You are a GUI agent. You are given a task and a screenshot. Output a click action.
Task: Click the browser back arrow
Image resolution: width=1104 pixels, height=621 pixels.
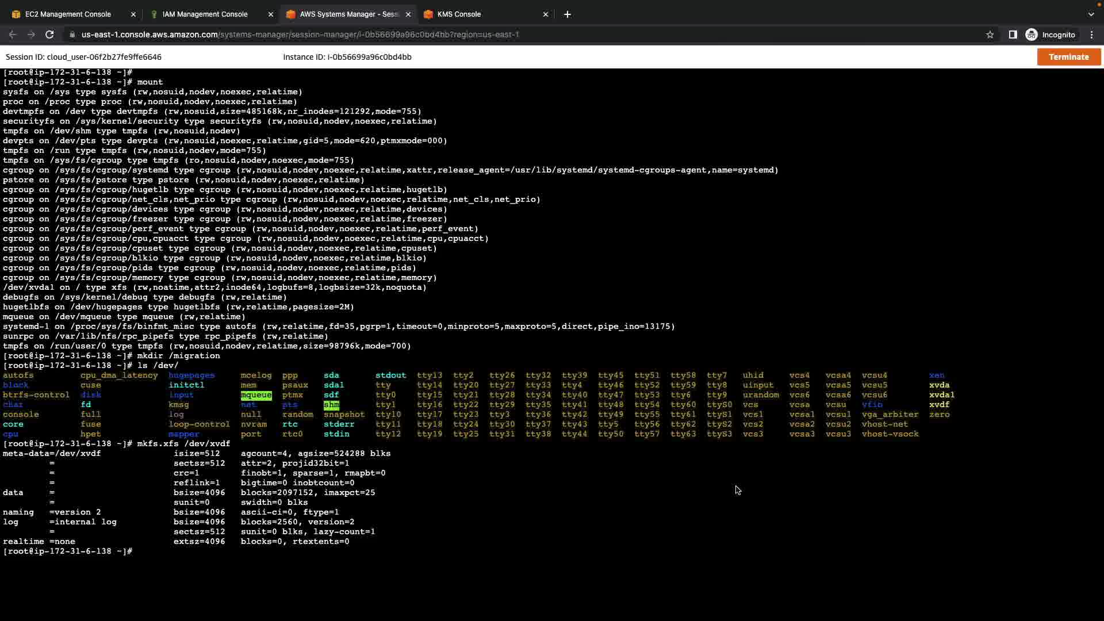(13, 34)
